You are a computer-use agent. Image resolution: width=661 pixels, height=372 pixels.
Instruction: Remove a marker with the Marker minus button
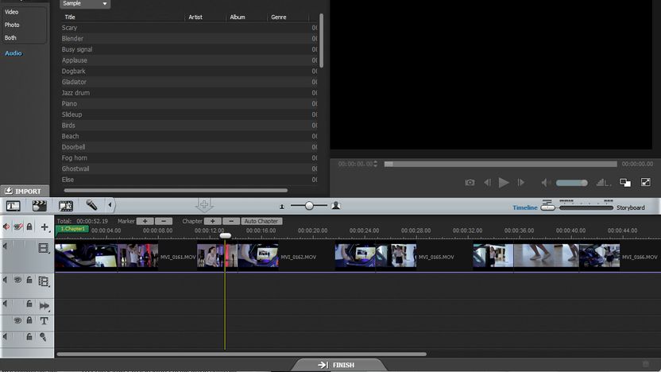pos(164,221)
